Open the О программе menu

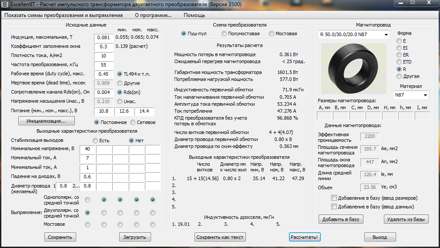click(153, 15)
